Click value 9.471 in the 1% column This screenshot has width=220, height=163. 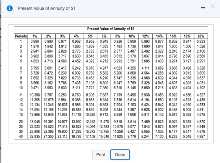tap(35, 88)
